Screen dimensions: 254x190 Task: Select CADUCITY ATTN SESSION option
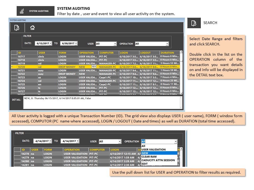159,160
